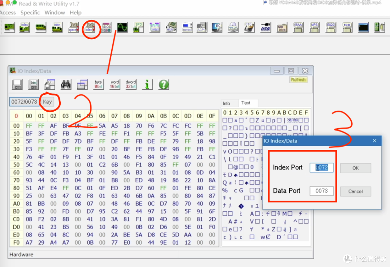The image size is (390, 267).
Task: Open the SPD memory info tool
Action: [x=139, y=27]
